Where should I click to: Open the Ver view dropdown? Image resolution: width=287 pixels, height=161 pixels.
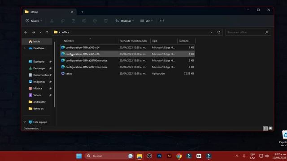tap(147, 21)
